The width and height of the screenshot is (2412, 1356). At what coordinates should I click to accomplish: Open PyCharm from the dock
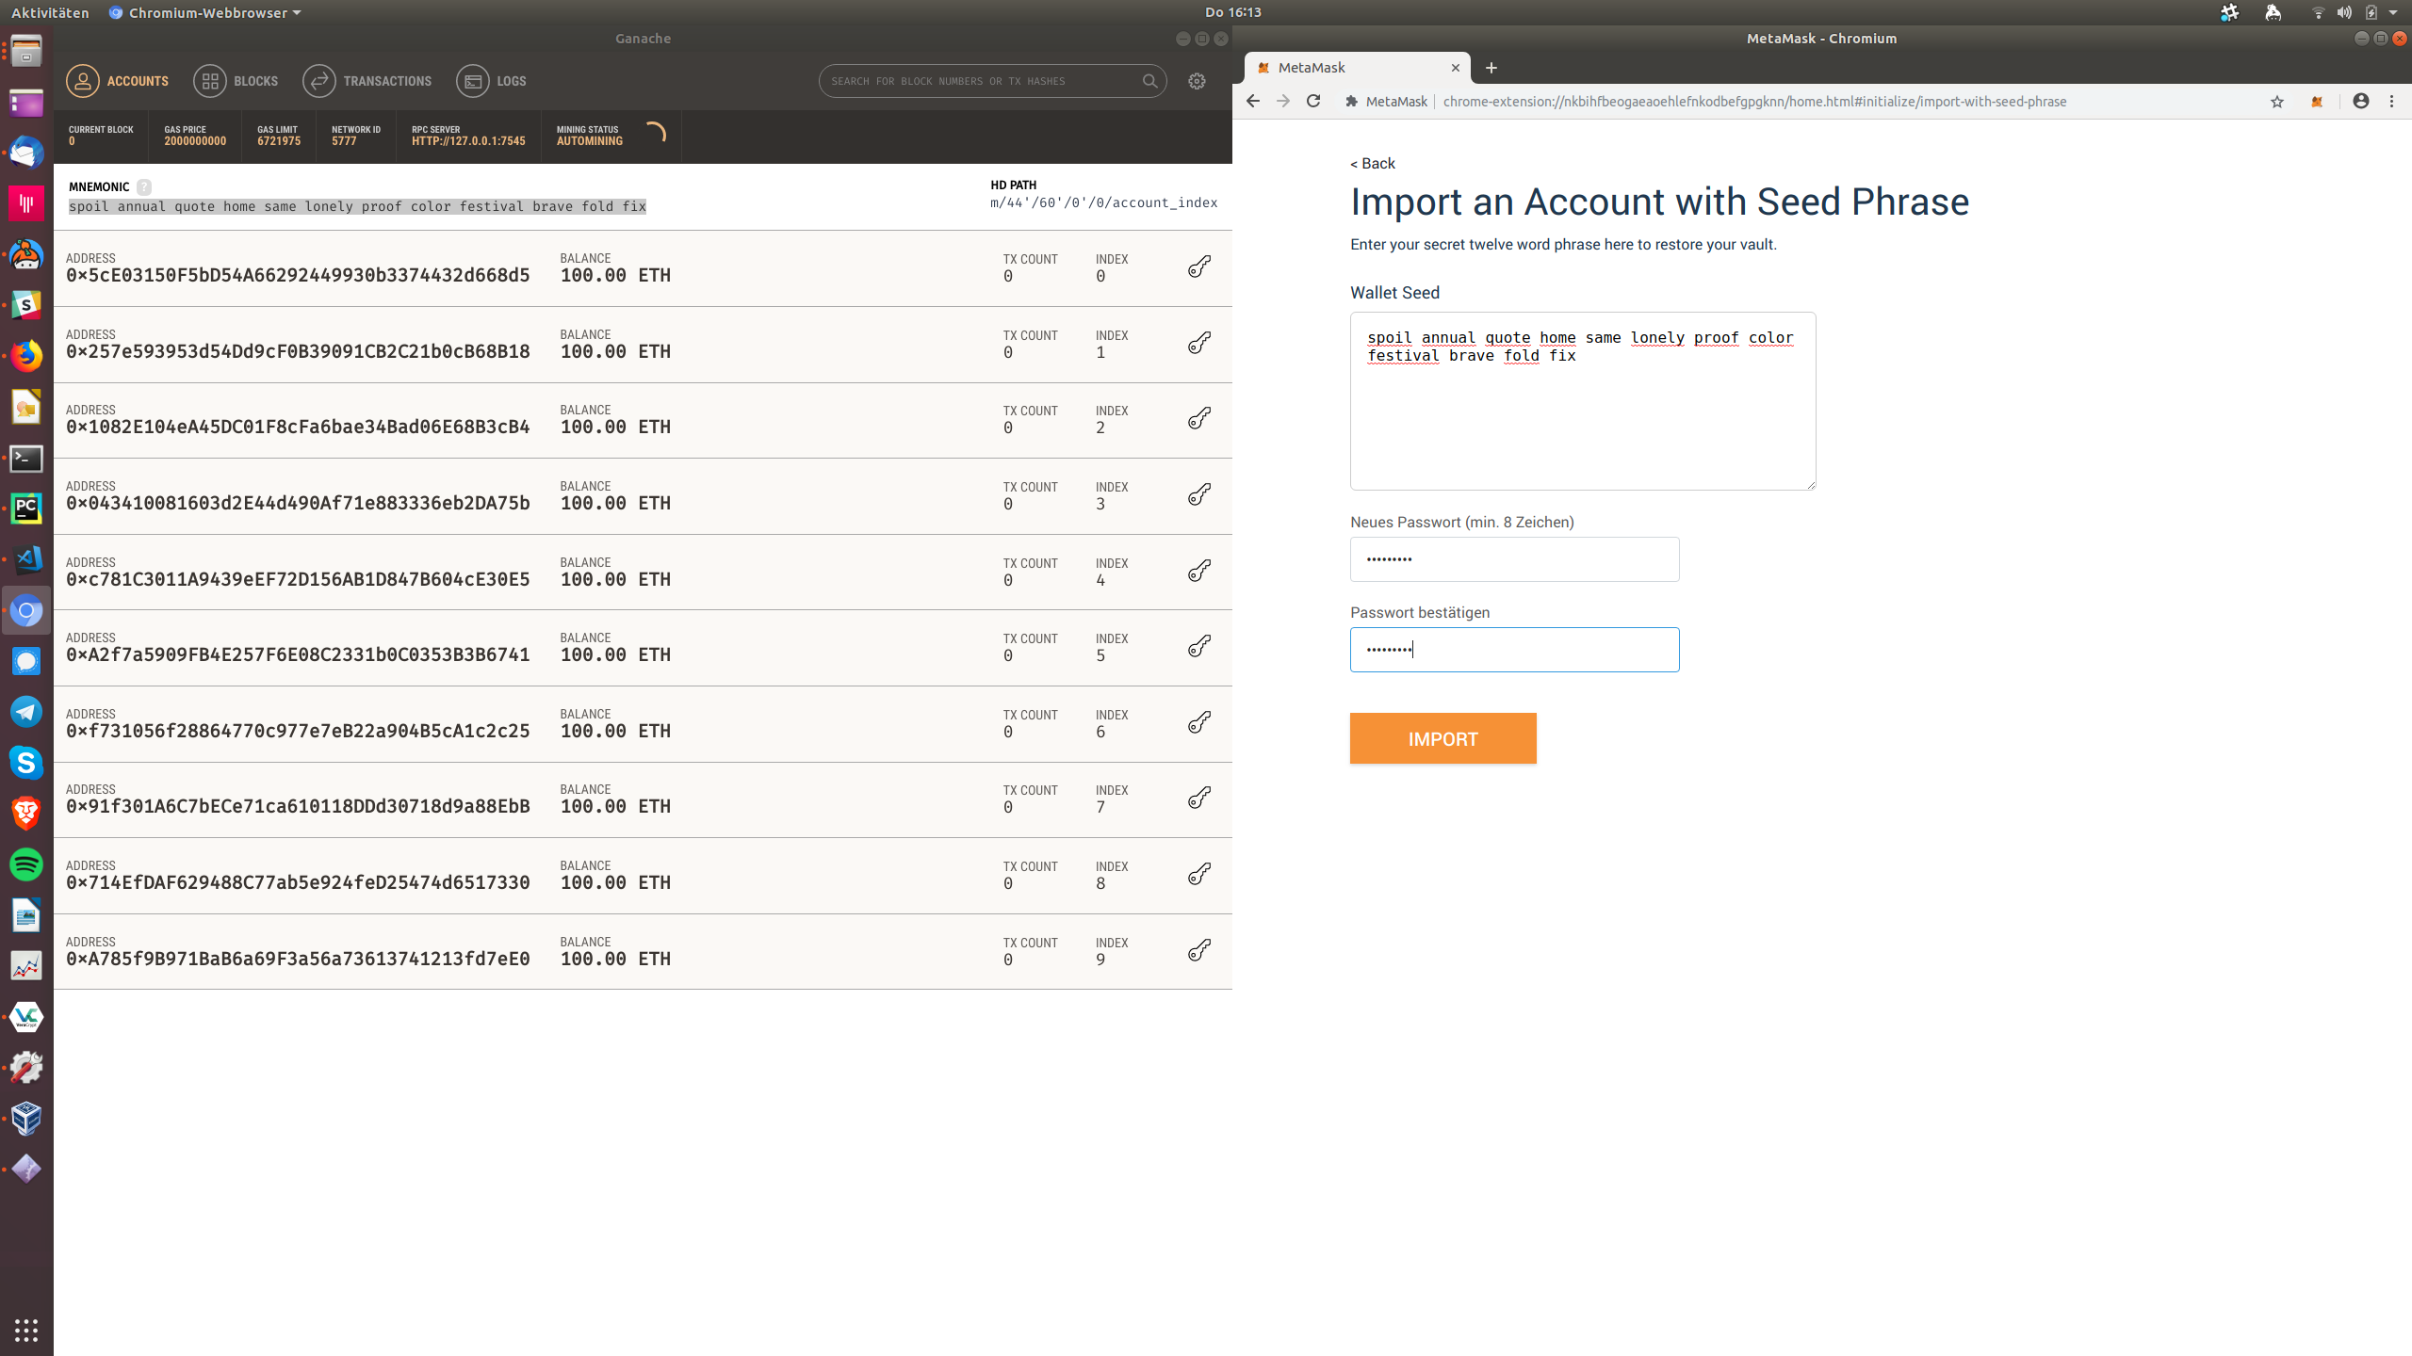[x=26, y=509]
